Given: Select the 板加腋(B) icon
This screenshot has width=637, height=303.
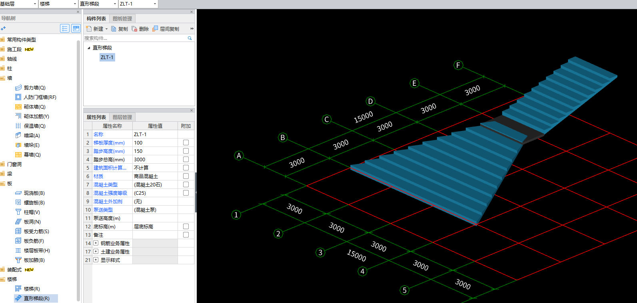Looking at the screenshot, I should pyautogui.click(x=18, y=260).
